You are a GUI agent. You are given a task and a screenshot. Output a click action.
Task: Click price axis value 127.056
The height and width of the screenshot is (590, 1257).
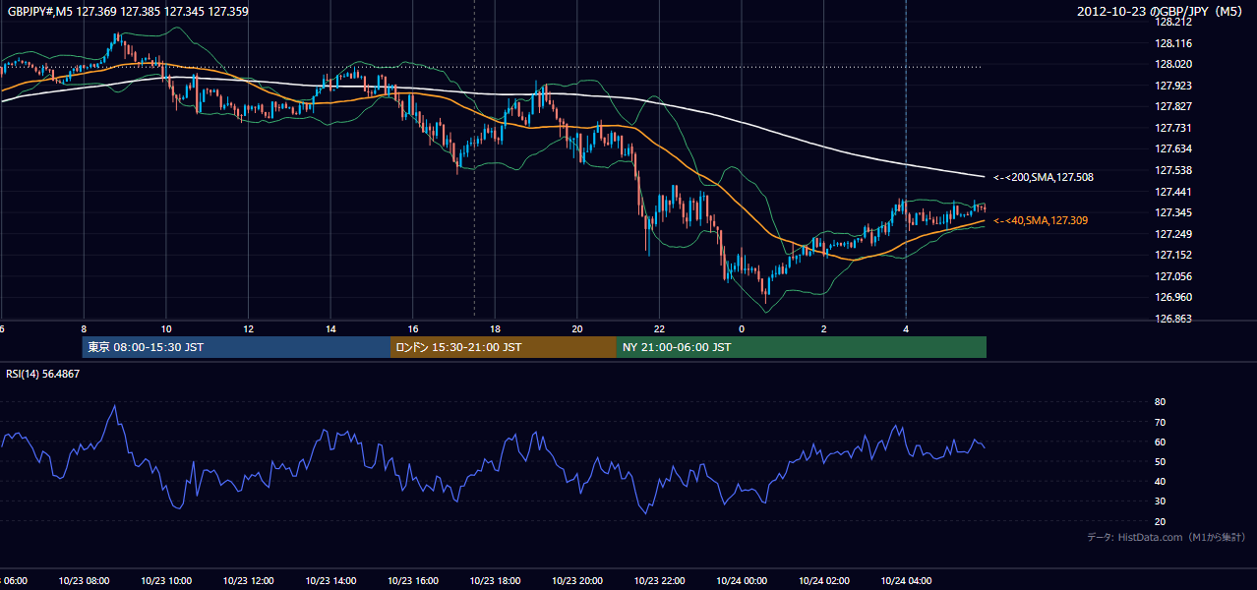pos(1173,276)
